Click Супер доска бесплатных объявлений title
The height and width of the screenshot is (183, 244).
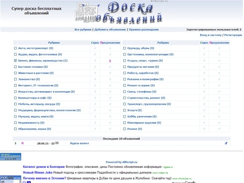(37, 11)
